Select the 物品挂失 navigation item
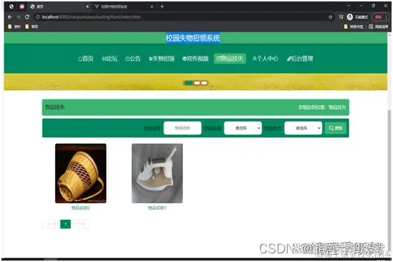Viewport: 393px width, 262px height. click(229, 59)
